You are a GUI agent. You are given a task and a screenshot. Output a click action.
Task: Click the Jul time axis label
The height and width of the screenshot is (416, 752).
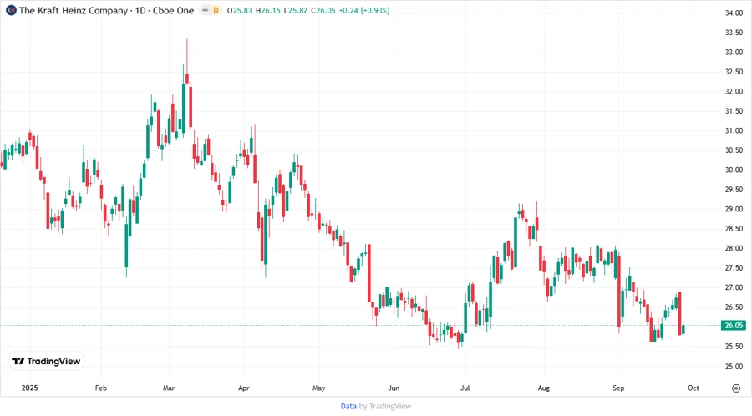pyautogui.click(x=465, y=388)
